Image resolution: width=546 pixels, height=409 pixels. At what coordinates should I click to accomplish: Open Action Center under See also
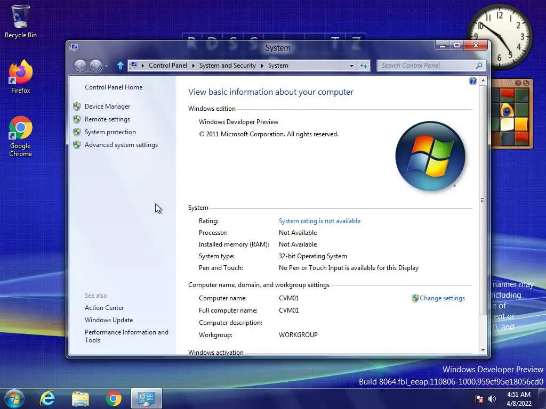pyautogui.click(x=104, y=308)
